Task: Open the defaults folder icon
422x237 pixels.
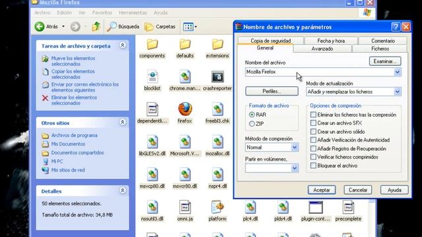Action: tap(185, 45)
